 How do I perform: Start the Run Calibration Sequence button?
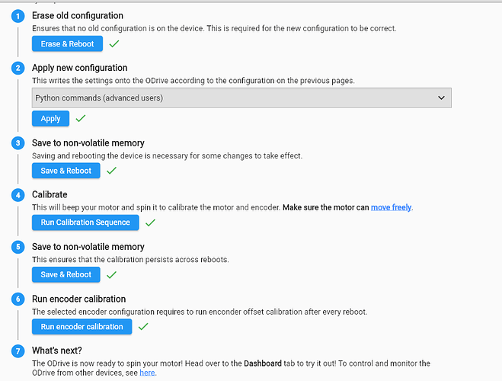click(85, 223)
